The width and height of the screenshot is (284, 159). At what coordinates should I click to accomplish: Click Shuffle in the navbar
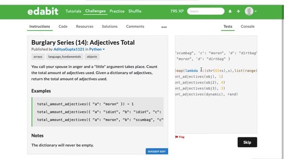coord(135,11)
